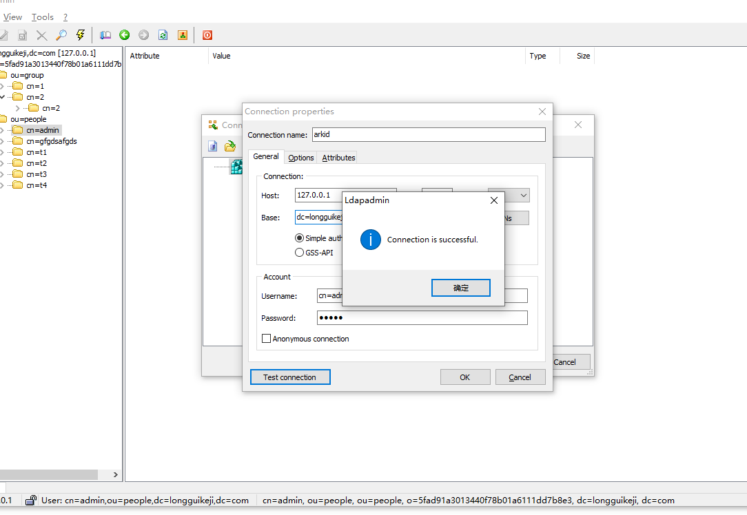The width and height of the screenshot is (747, 515).
Task: Click the delete entry X toolbar icon
Action: click(x=41, y=35)
